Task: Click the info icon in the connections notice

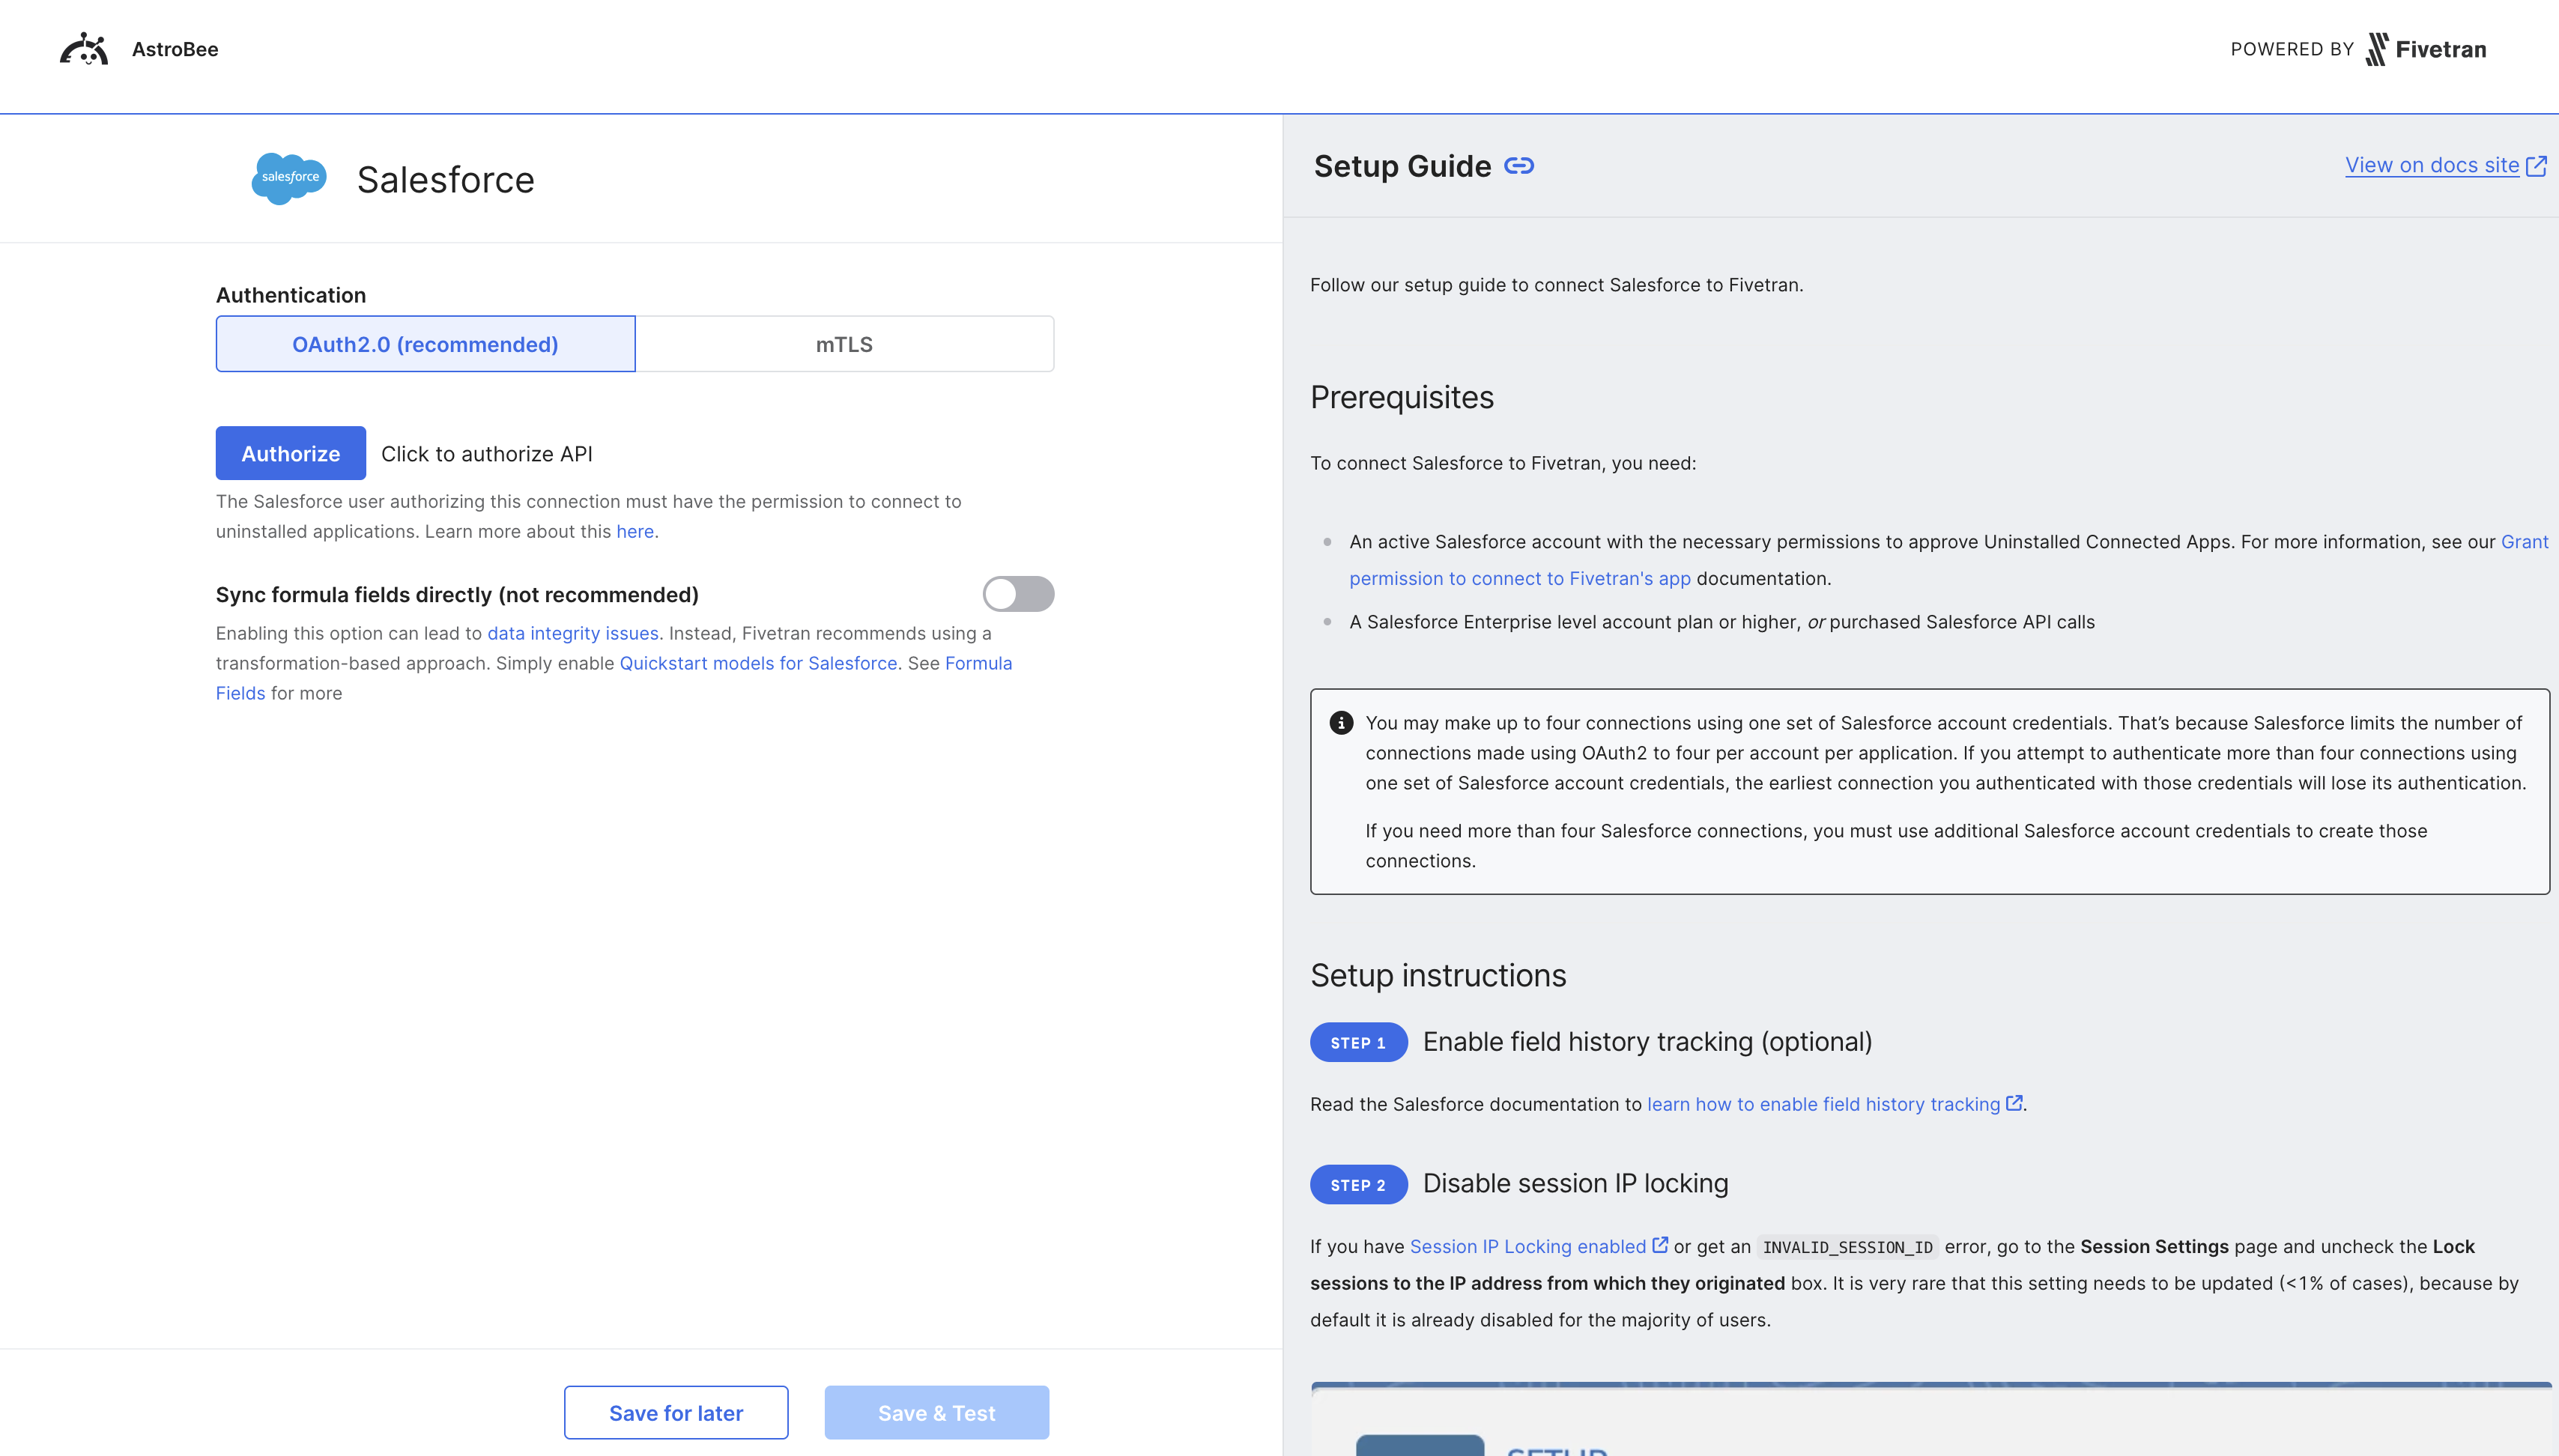Action: [x=1342, y=722]
